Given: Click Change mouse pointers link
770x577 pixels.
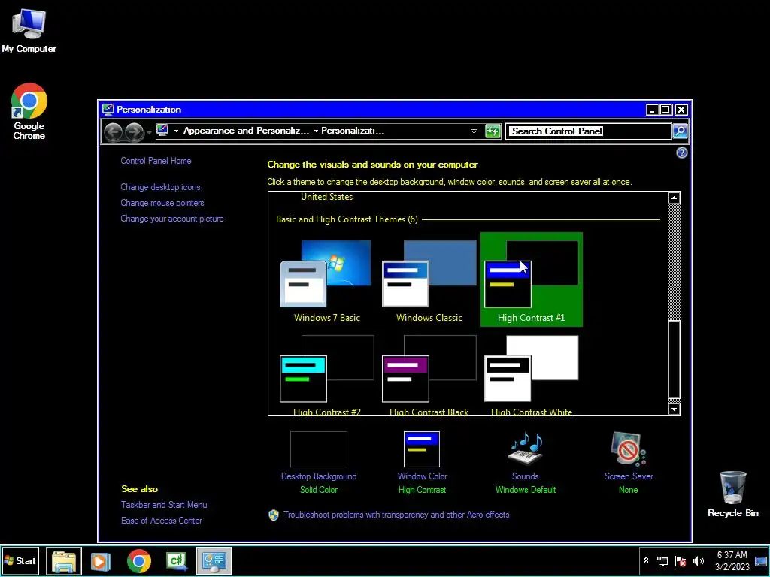Looking at the screenshot, I should pyautogui.click(x=162, y=203).
